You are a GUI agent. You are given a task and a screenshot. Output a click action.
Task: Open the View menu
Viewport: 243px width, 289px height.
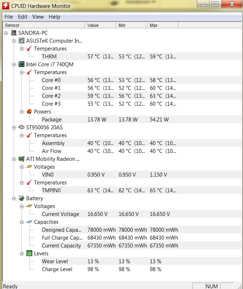pyautogui.click(x=38, y=17)
